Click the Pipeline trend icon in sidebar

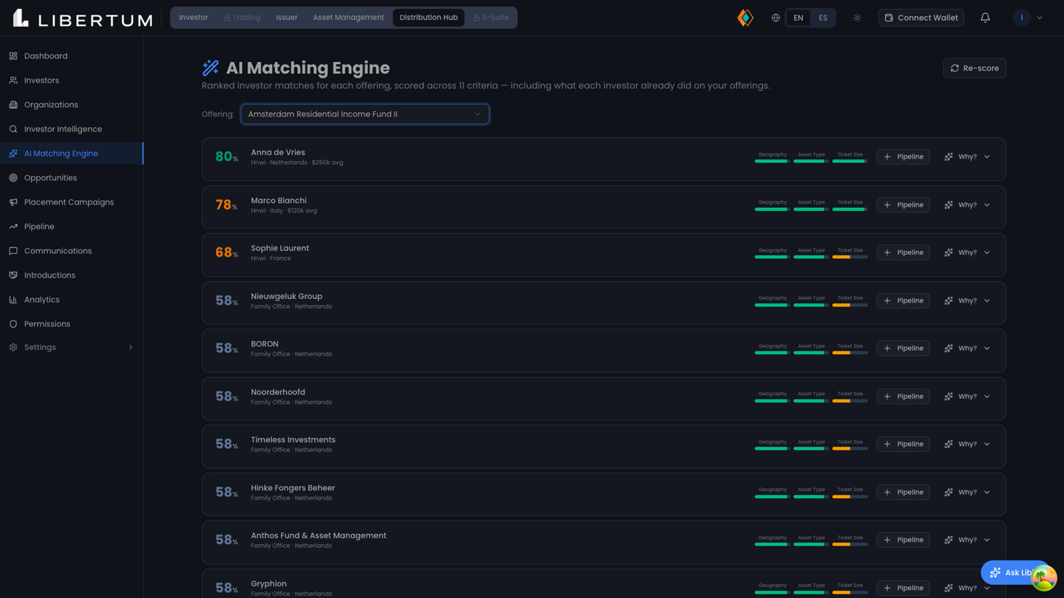(x=13, y=227)
